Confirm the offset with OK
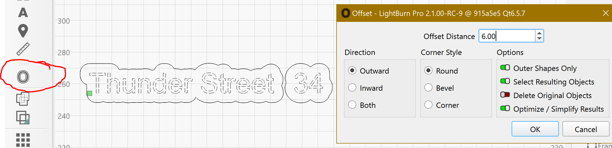612x148 pixels. click(535, 129)
